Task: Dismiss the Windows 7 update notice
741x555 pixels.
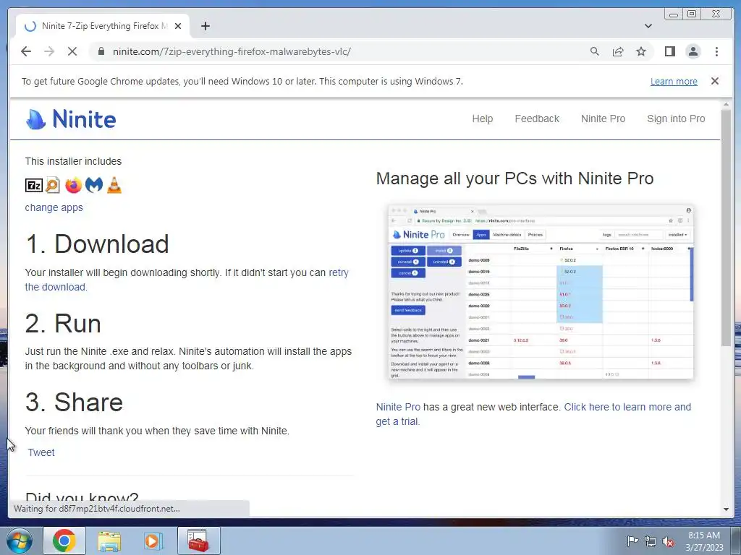Action: coord(714,81)
